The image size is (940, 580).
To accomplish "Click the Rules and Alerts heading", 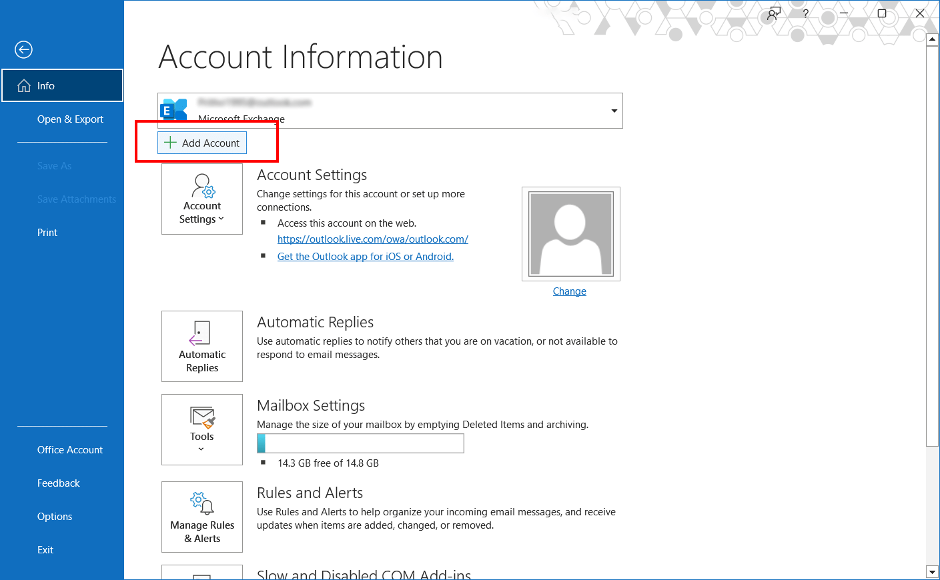I will pyautogui.click(x=310, y=493).
